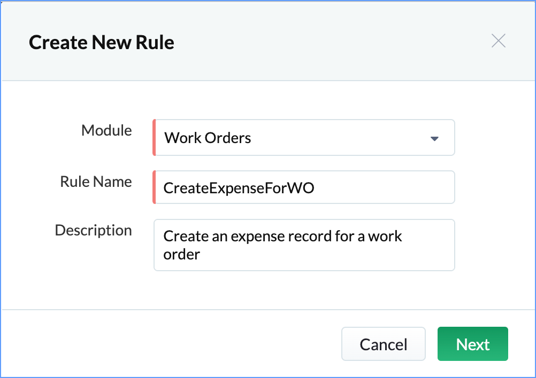
Task: Click the Rule Name label
Action: point(96,182)
